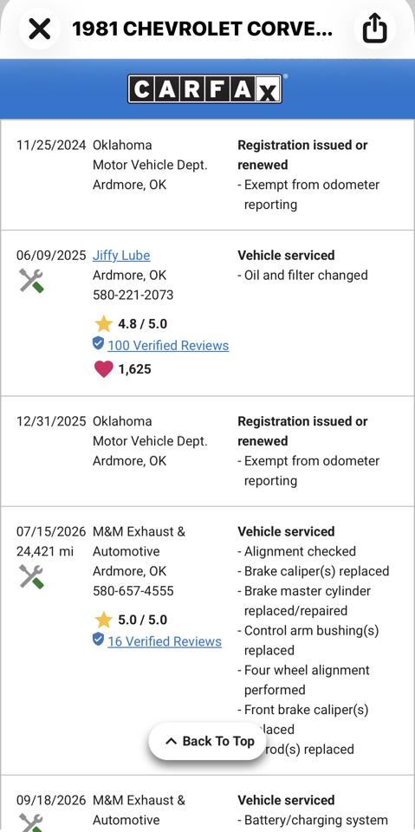Tap the share icon in the header

374,29
